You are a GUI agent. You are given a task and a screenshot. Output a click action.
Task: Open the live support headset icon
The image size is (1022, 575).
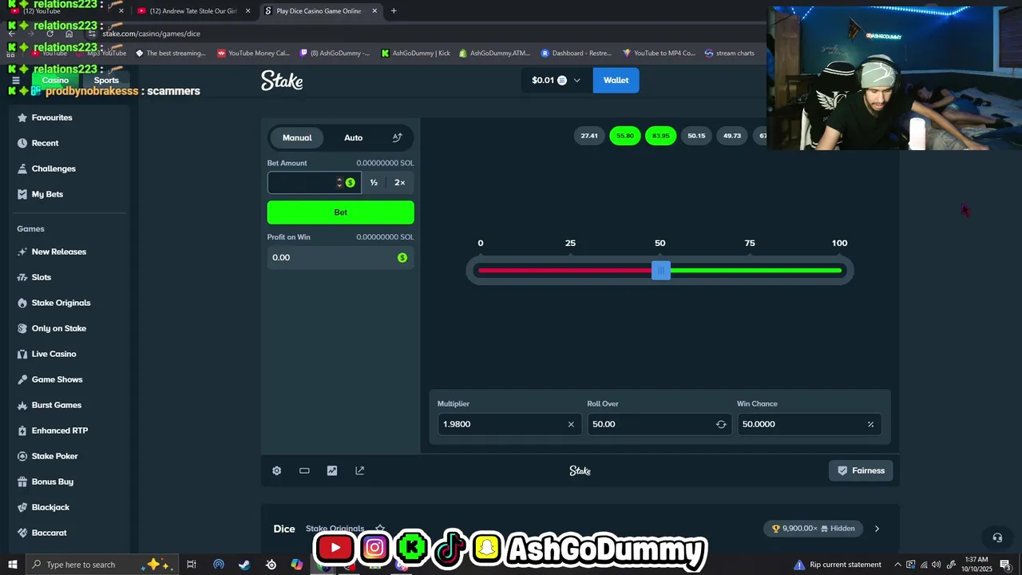pyautogui.click(x=997, y=537)
